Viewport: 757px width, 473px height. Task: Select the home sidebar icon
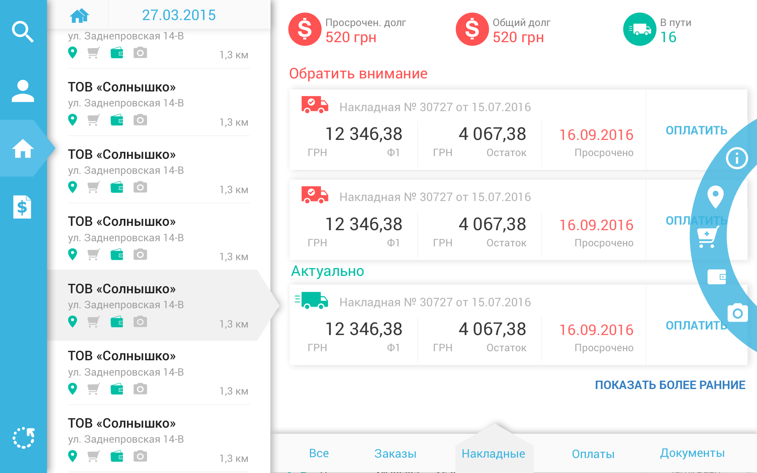tap(23, 149)
